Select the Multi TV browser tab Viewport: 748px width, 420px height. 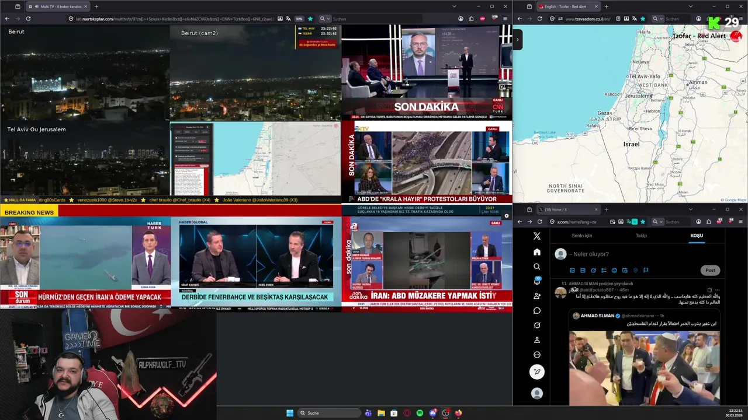pyautogui.click(x=58, y=6)
